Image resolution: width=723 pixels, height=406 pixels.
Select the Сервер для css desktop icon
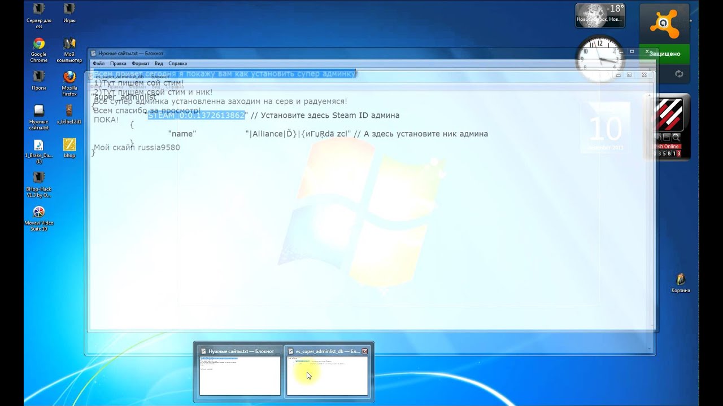39,16
